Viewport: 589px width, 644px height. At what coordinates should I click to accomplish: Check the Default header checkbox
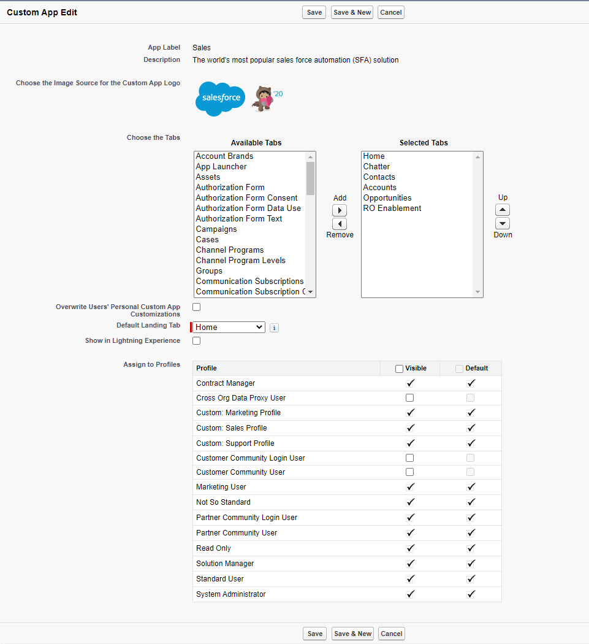459,369
